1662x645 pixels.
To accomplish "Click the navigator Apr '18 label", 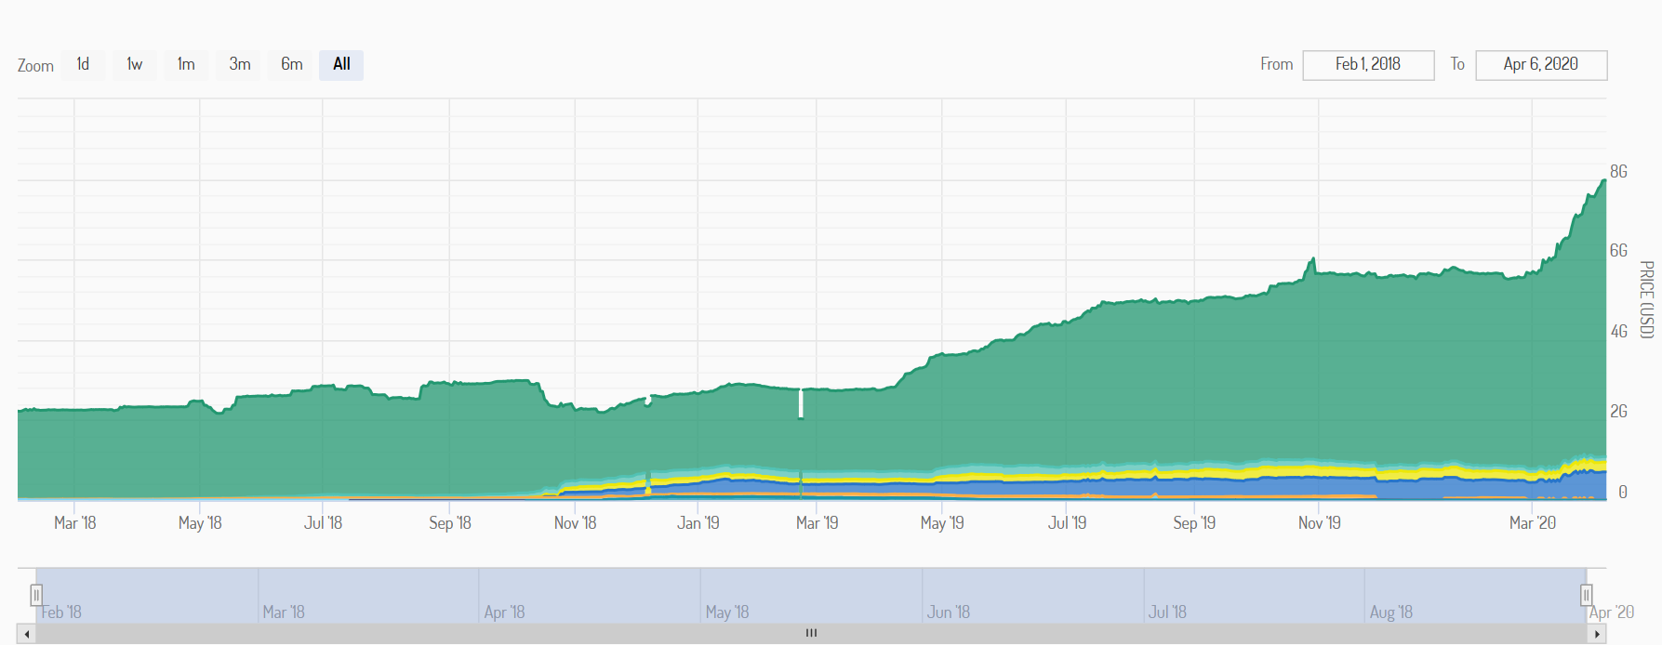I will [x=504, y=612].
